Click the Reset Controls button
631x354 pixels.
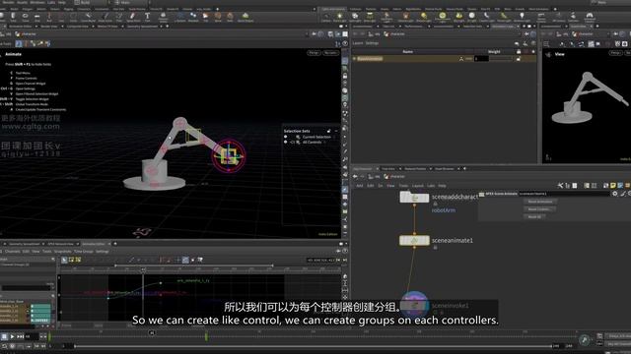coord(540,209)
